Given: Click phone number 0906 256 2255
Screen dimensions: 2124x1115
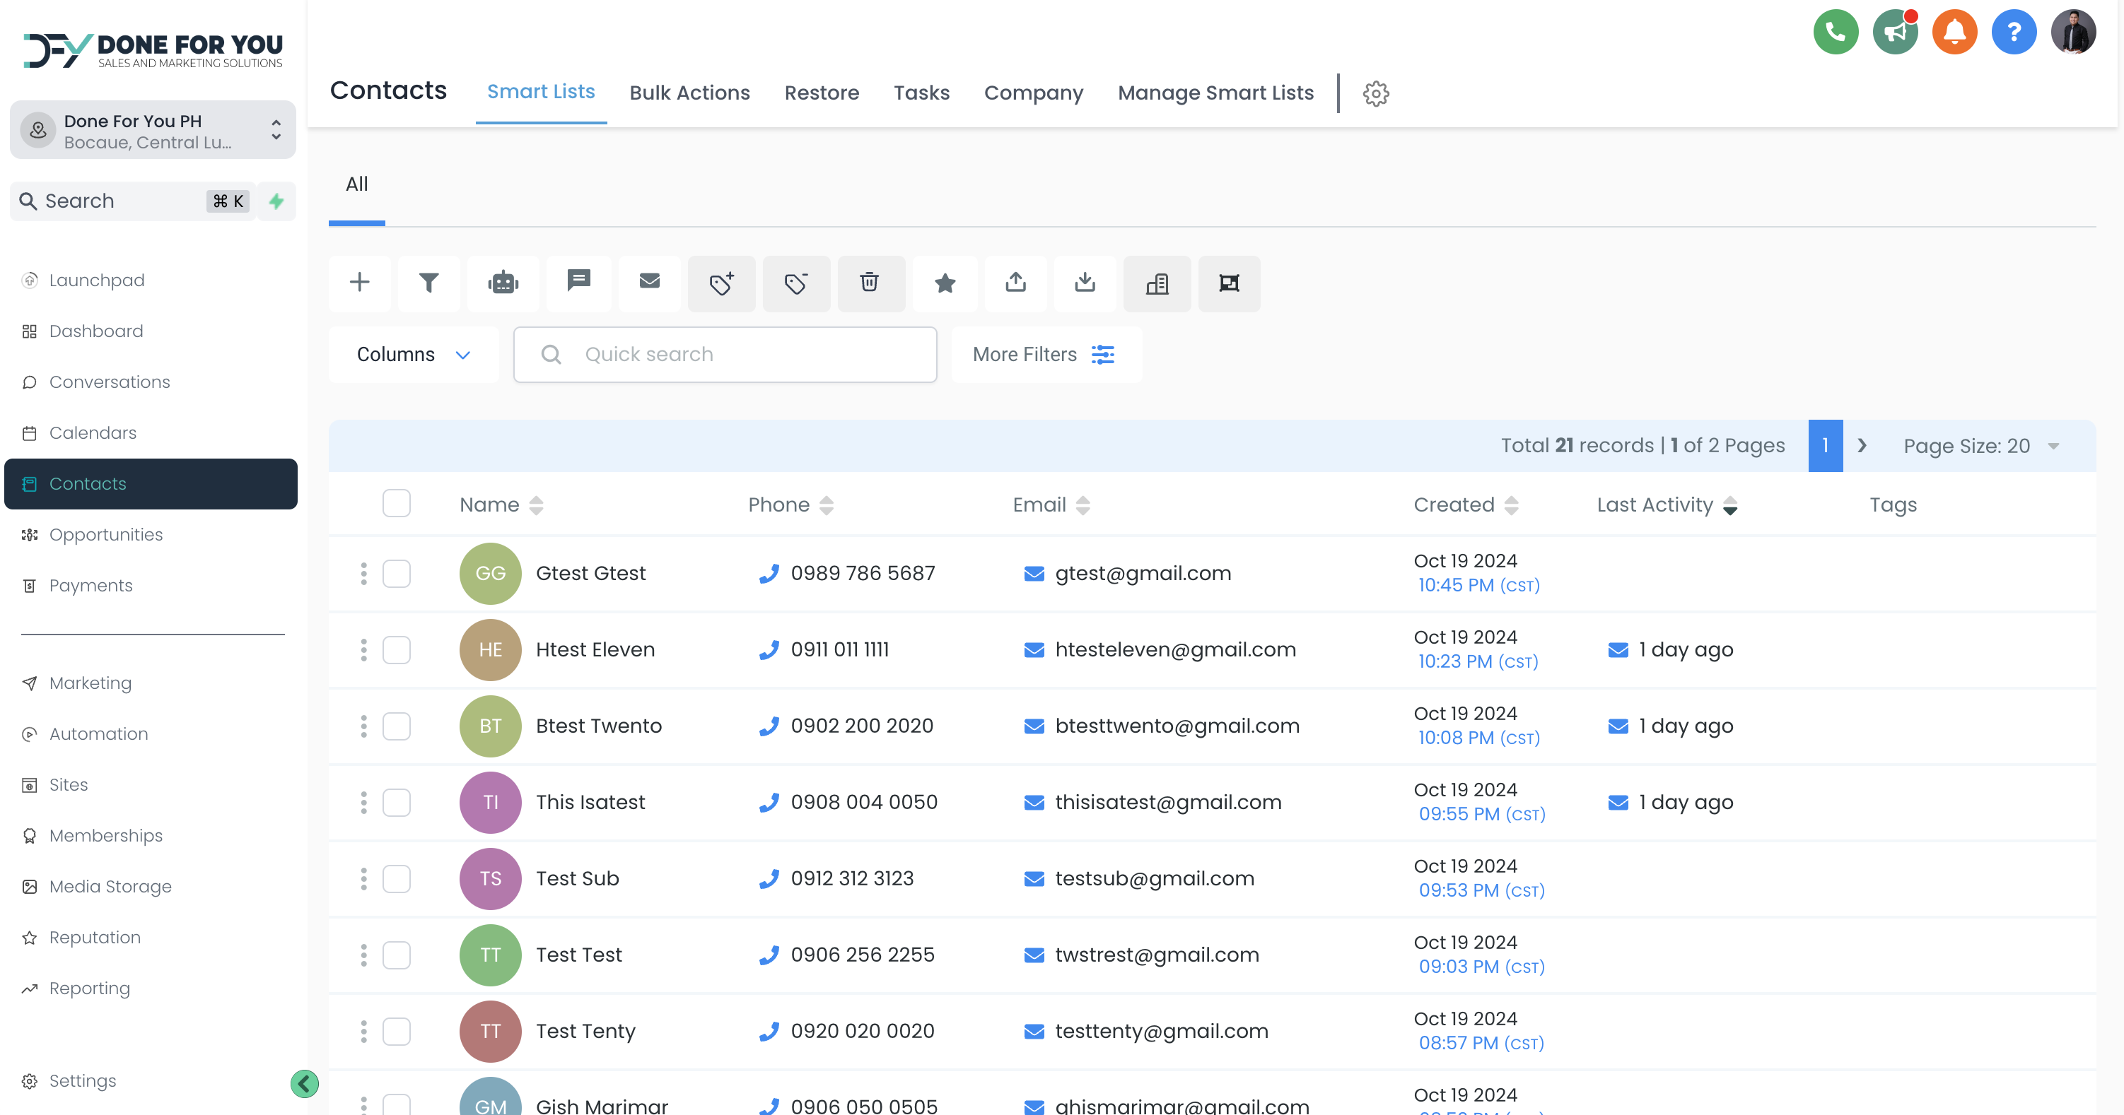Looking at the screenshot, I should 863,955.
